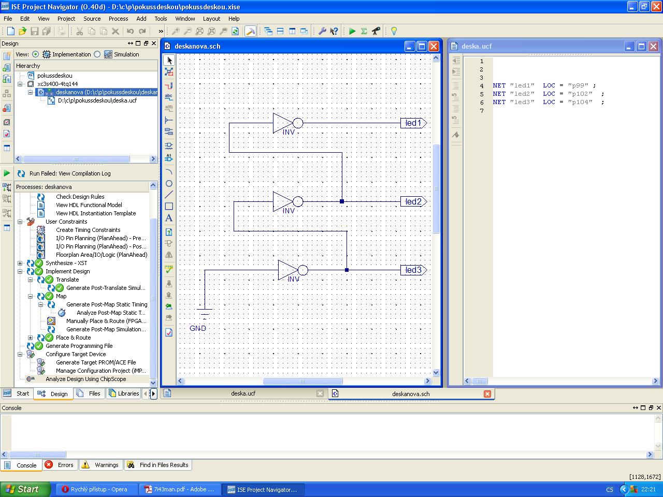Select the Add Text tool
663x497 pixels.
pyautogui.click(x=169, y=218)
